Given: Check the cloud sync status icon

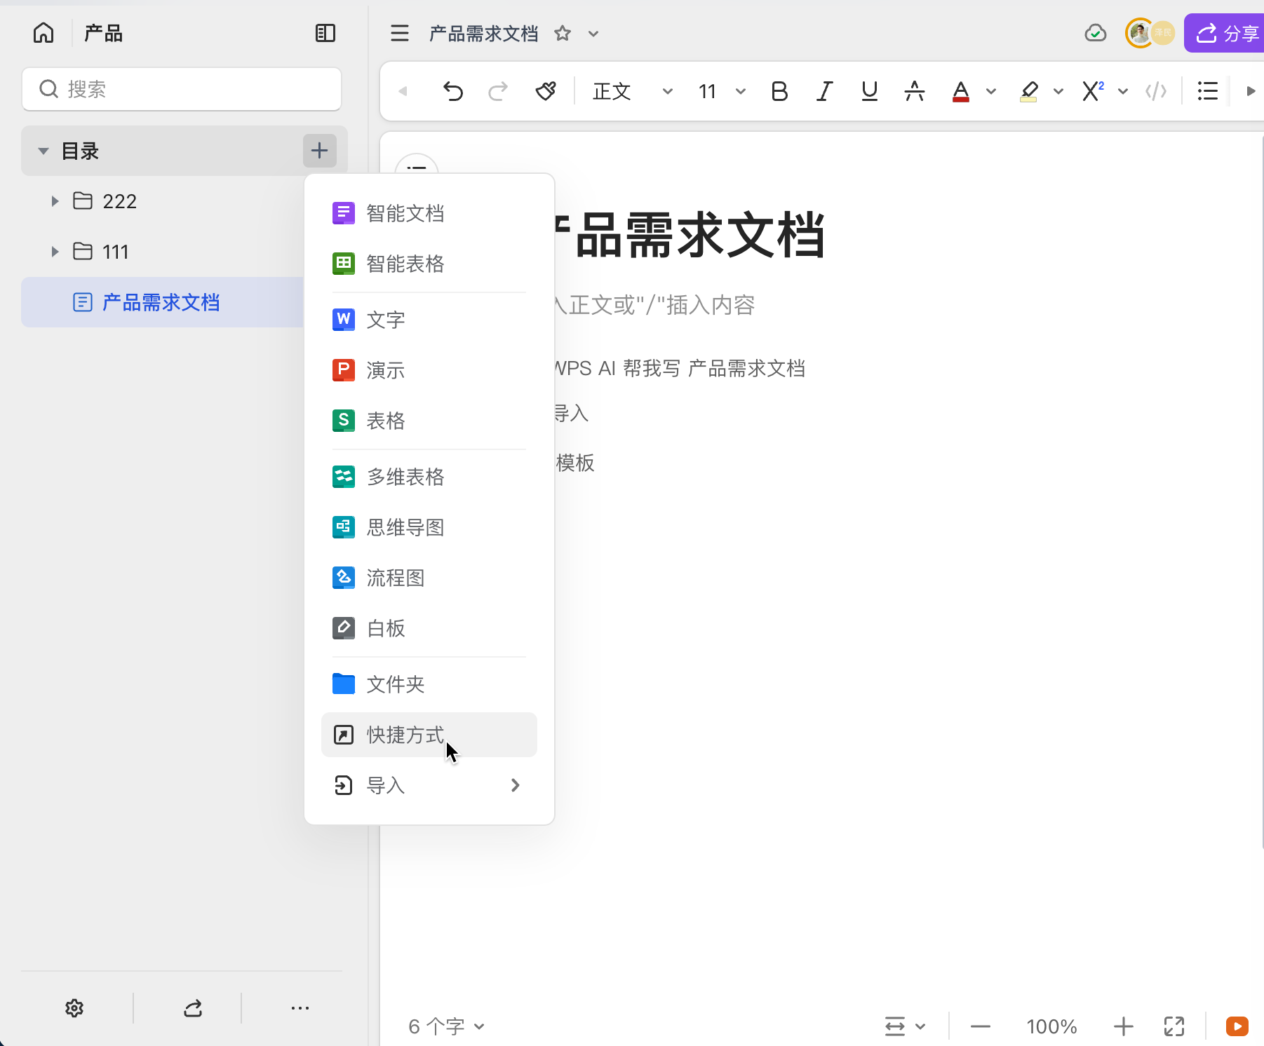Looking at the screenshot, I should (1096, 33).
